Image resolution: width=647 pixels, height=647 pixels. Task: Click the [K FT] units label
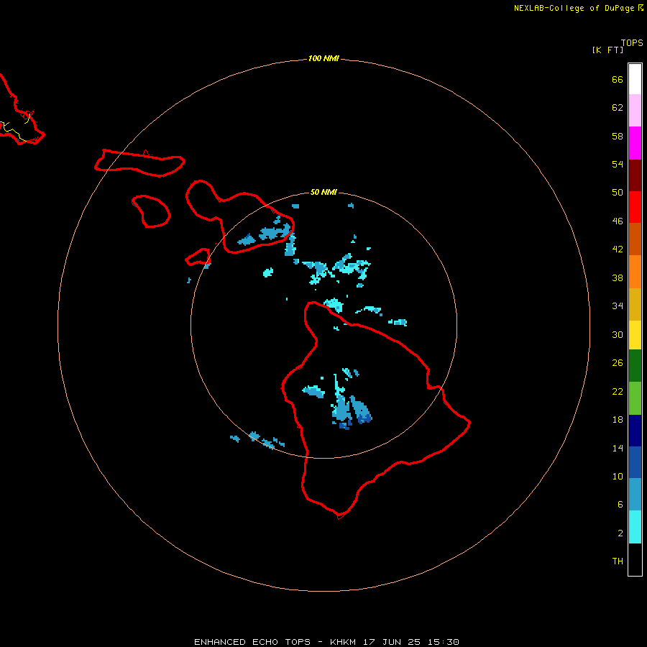click(607, 50)
